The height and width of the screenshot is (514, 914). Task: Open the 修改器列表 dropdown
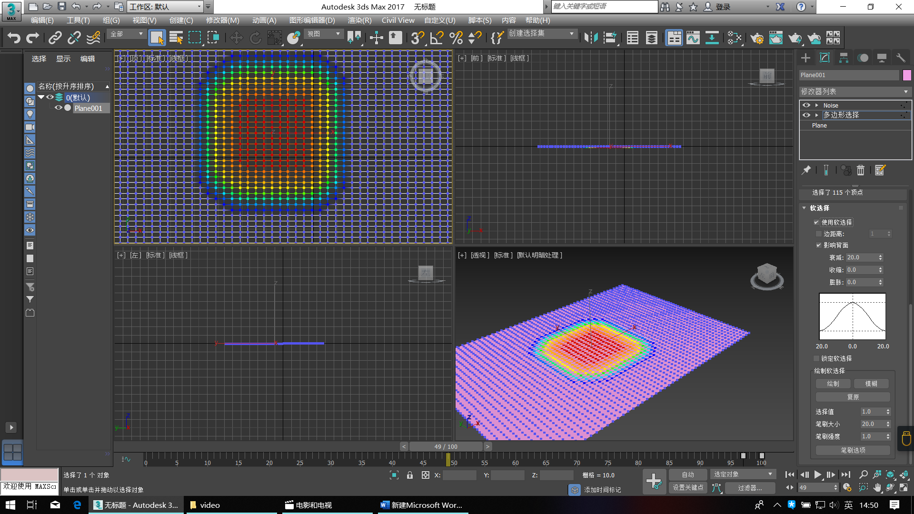(854, 91)
